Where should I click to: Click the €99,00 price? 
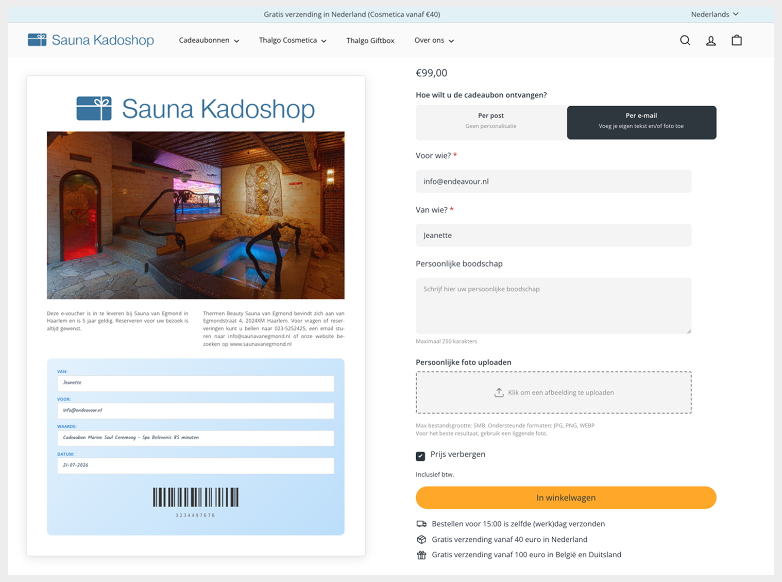tap(431, 73)
